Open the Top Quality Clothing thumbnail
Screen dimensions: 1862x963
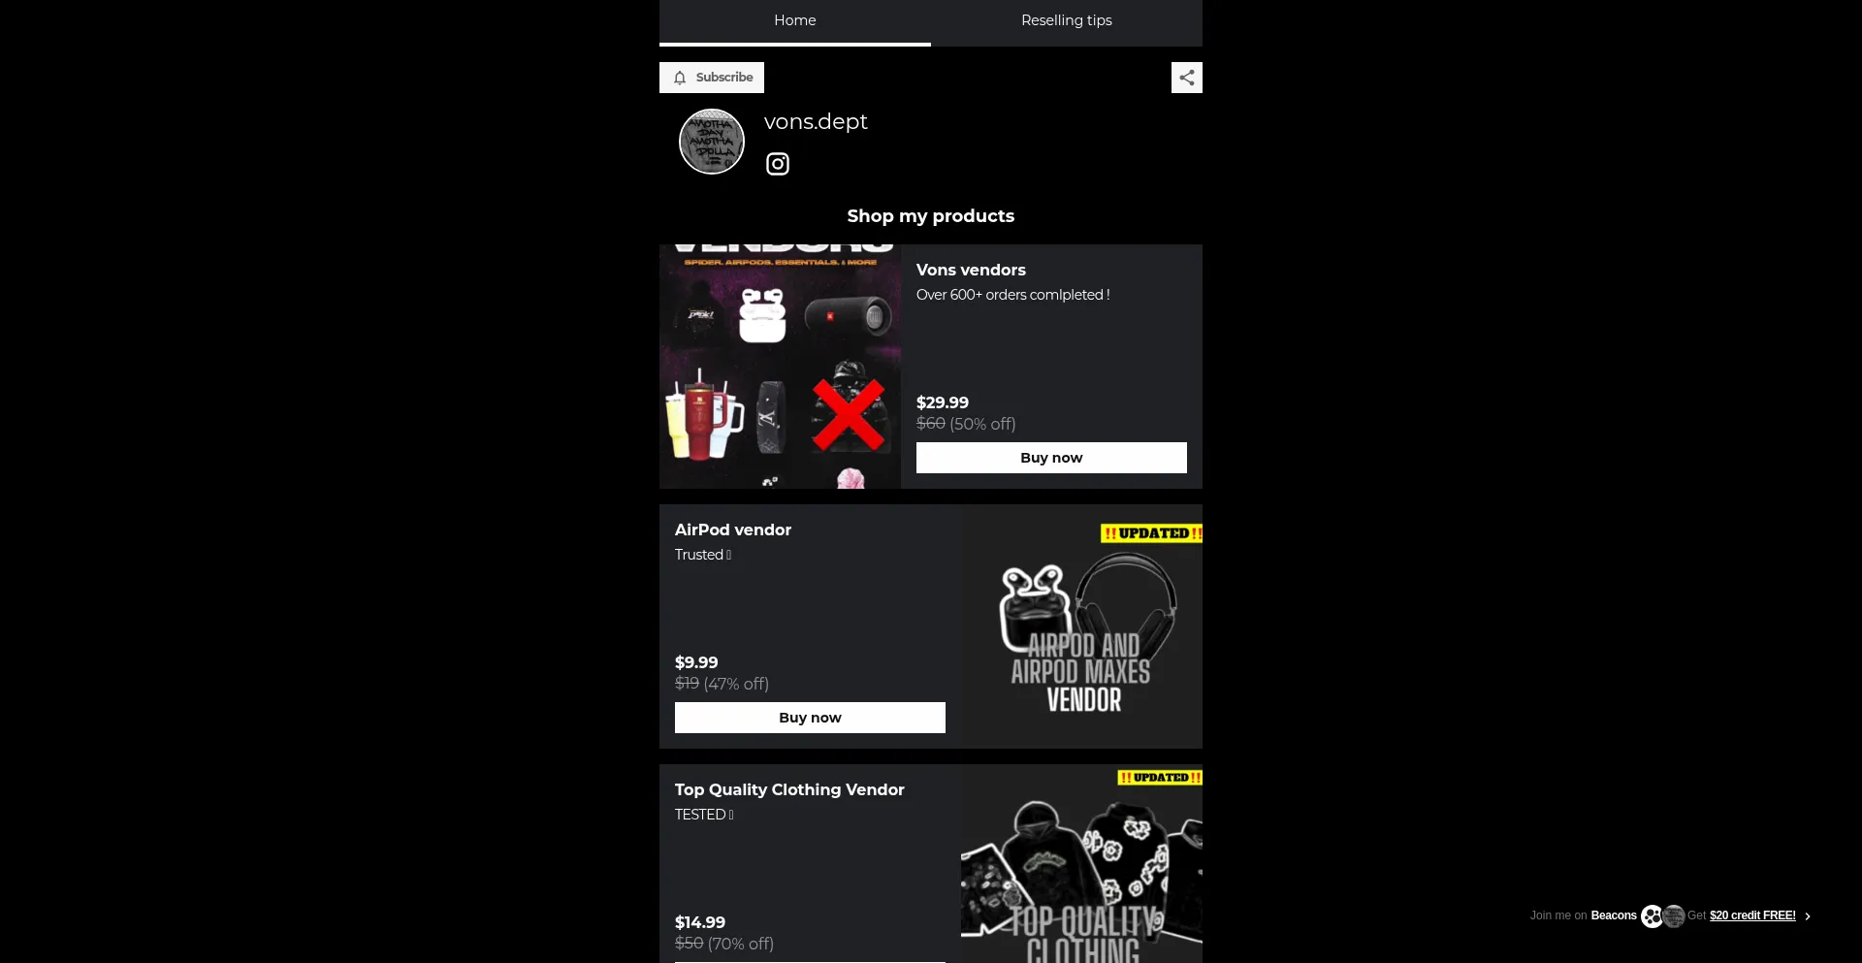pos(1081,863)
